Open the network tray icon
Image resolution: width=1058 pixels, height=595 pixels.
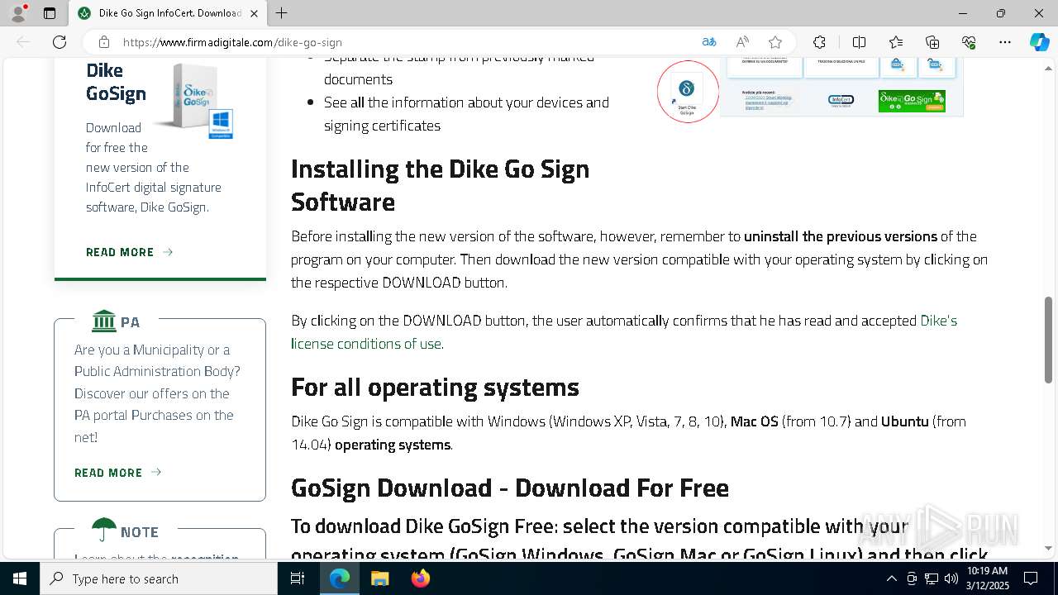(x=932, y=578)
